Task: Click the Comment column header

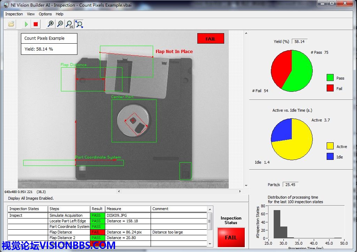Action: 179,209
